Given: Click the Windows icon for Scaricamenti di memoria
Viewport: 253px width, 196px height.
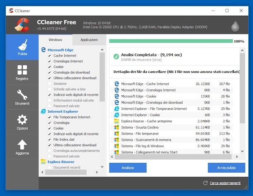Looking at the screenshot, I should (117, 140).
